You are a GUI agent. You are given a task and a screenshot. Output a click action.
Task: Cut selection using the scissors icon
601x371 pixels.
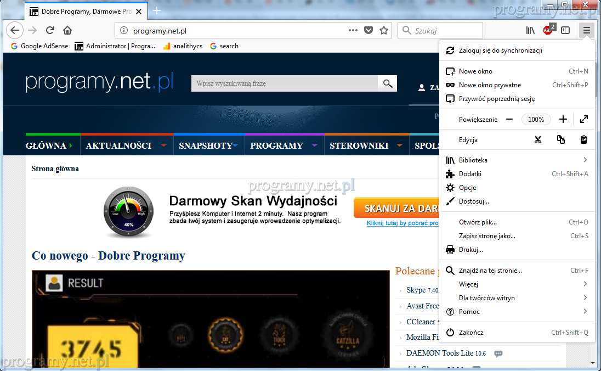tap(538, 139)
